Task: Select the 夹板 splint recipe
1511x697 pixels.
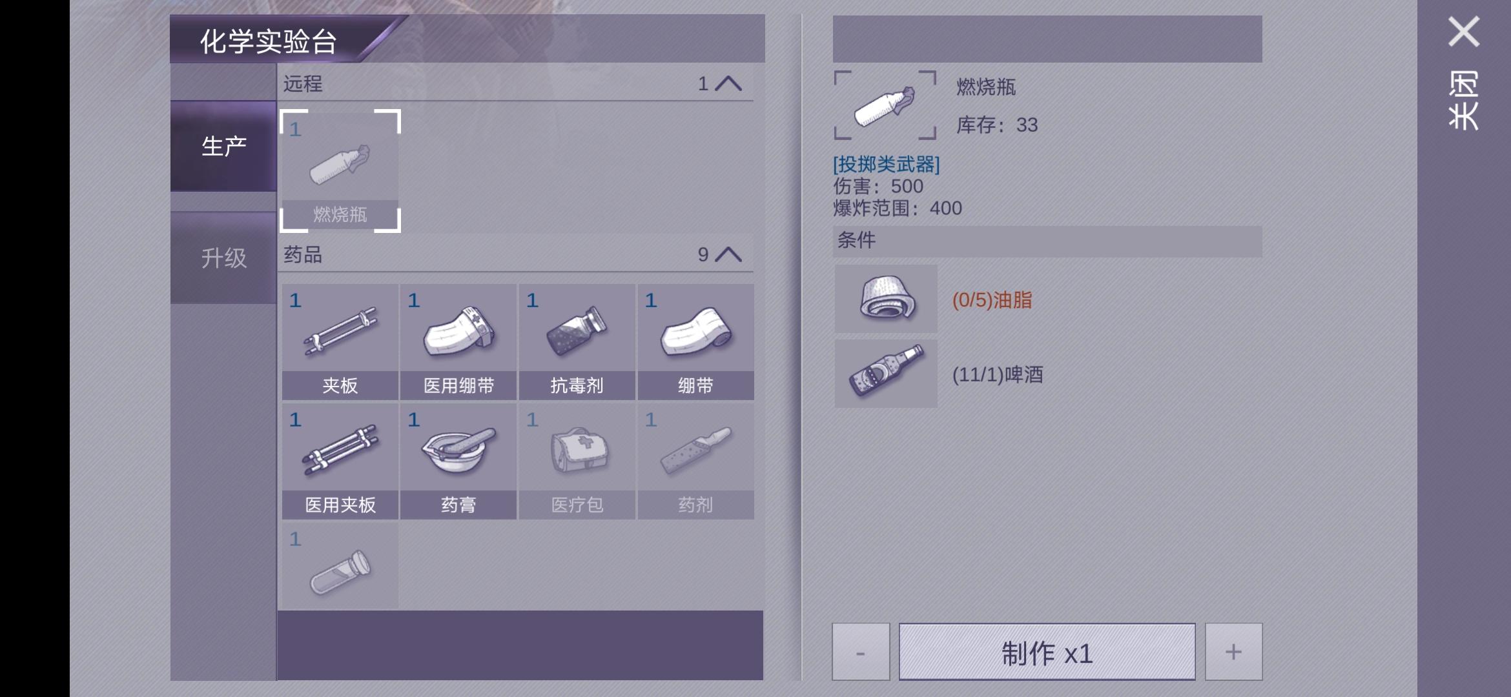Action: pyautogui.click(x=340, y=342)
